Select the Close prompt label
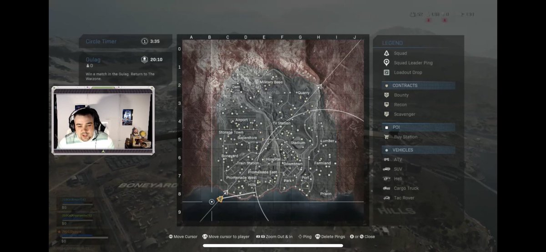 pyautogui.click(x=369, y=237)
